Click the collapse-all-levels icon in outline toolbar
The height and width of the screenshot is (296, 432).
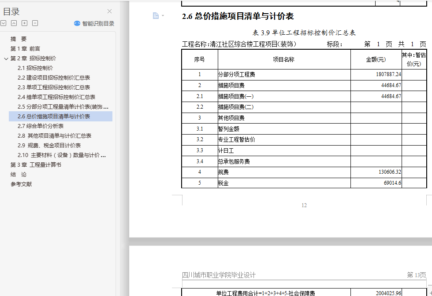(14, 23)
